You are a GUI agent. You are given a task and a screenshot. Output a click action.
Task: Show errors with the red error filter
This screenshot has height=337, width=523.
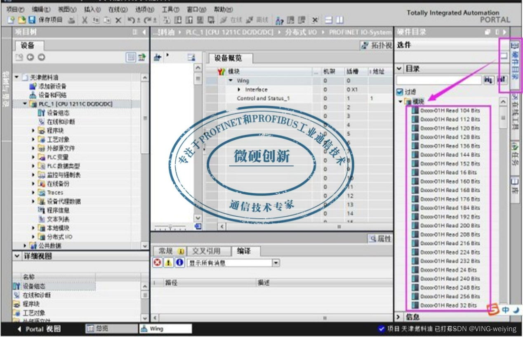pos(158,263)
